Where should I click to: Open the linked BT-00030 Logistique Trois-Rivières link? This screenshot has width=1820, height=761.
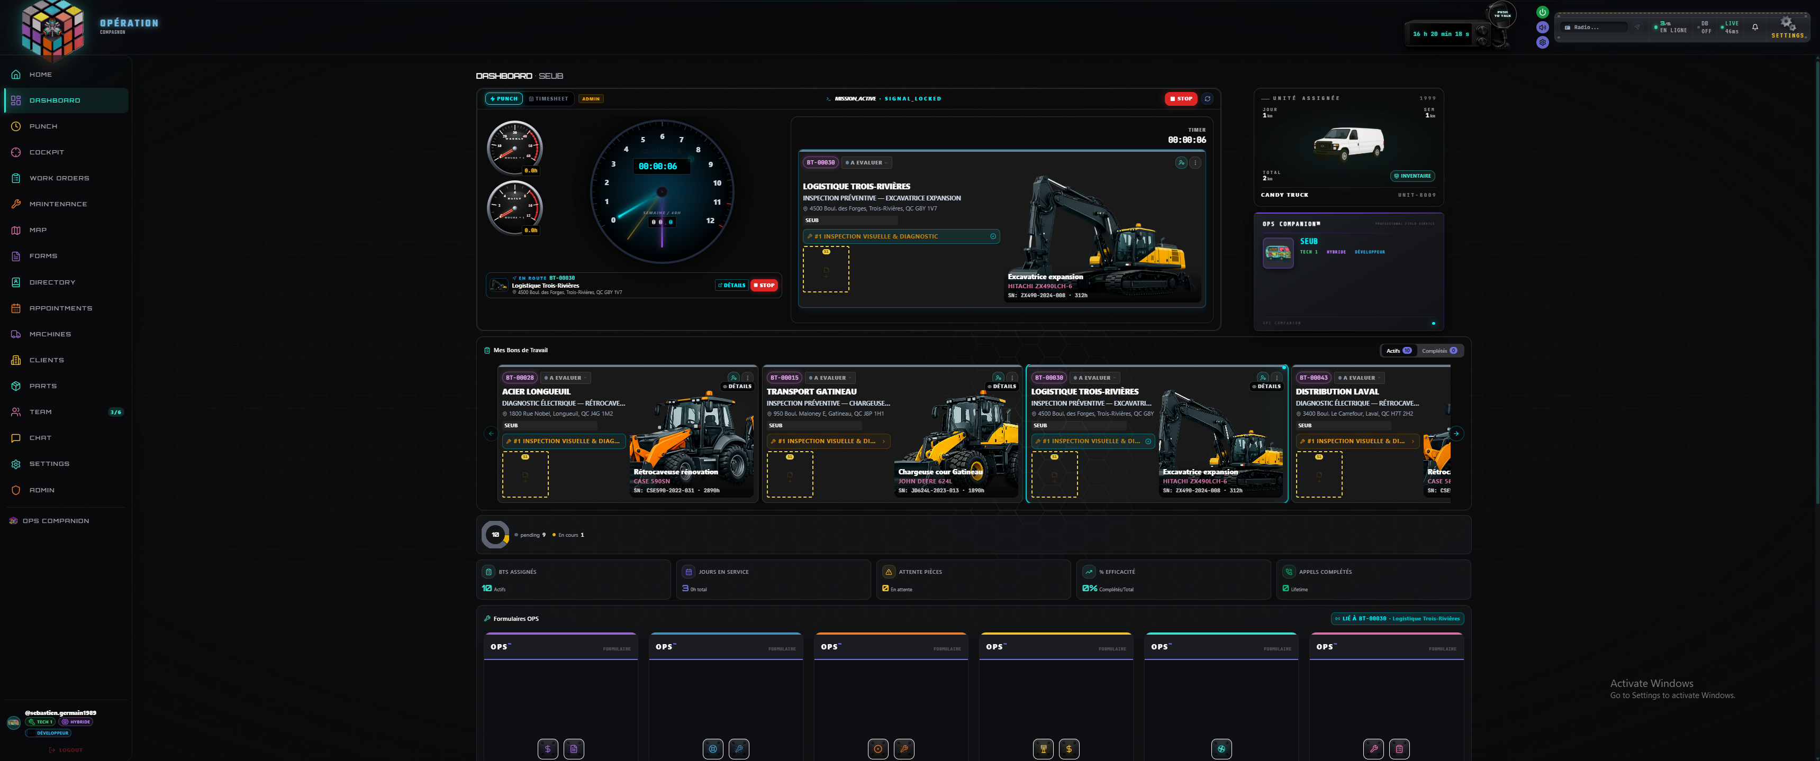pyautogui.click(x=1398, y=618)
